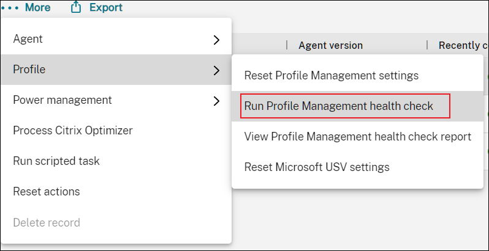Expand the Power management chevron arrow
Screen dimensions: 489x251
click(216, 101)
